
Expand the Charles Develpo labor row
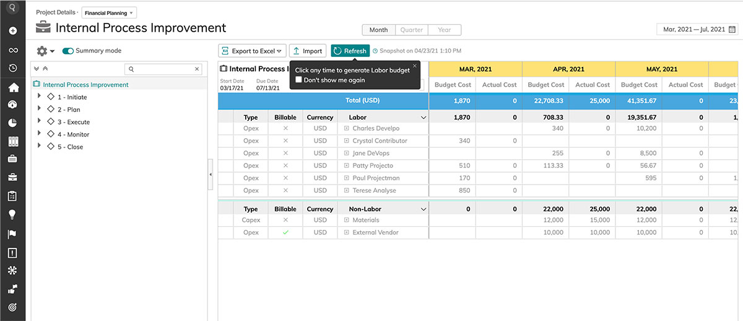tap(347, 128)
